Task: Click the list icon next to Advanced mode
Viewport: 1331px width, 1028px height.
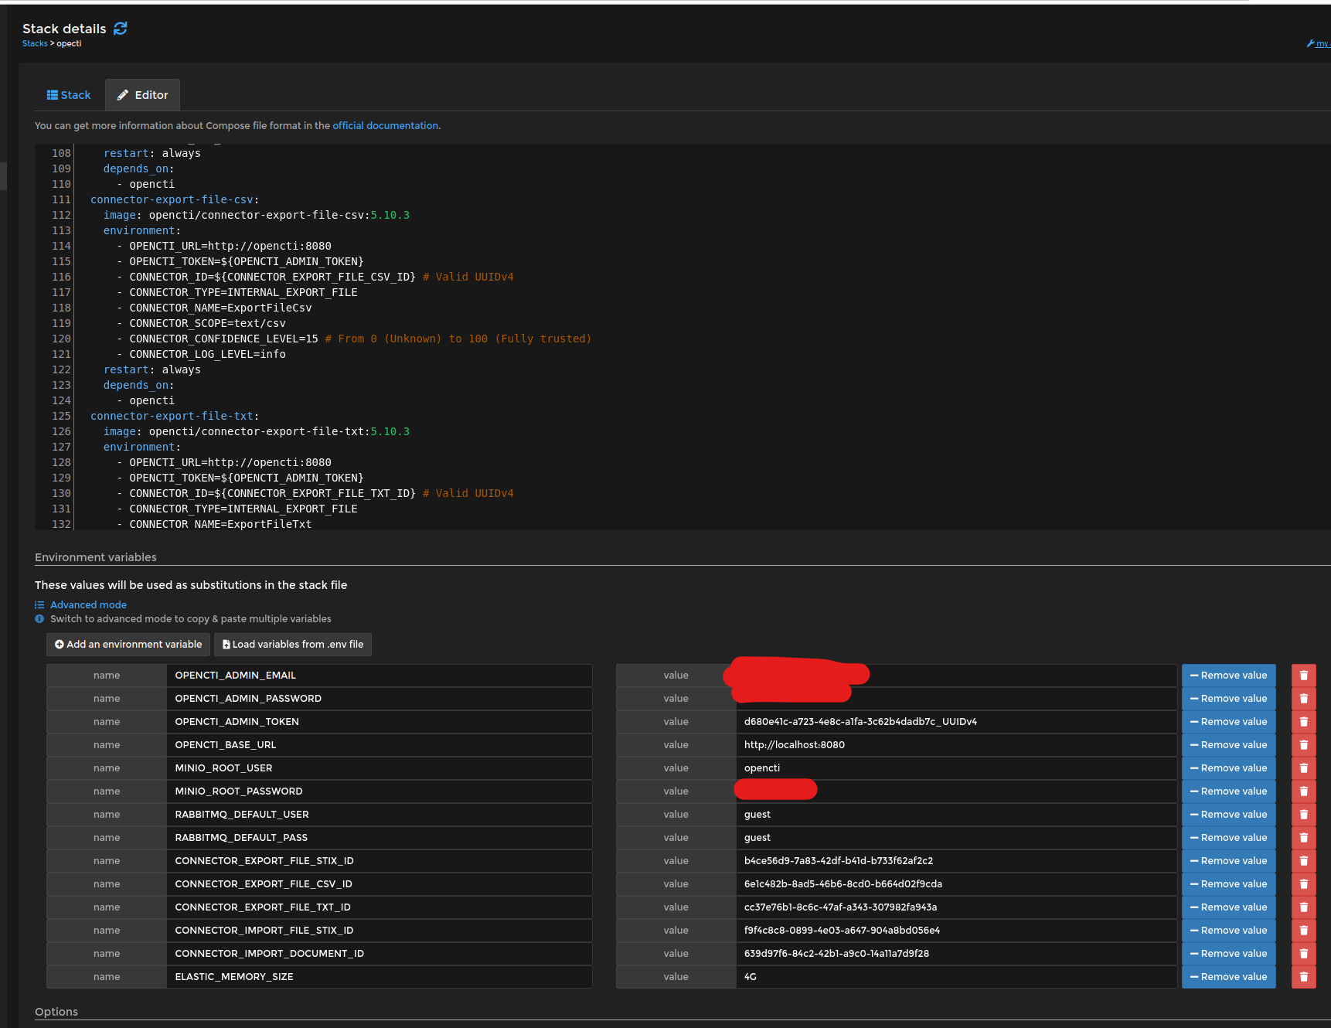Action: [x=40, y=604]
